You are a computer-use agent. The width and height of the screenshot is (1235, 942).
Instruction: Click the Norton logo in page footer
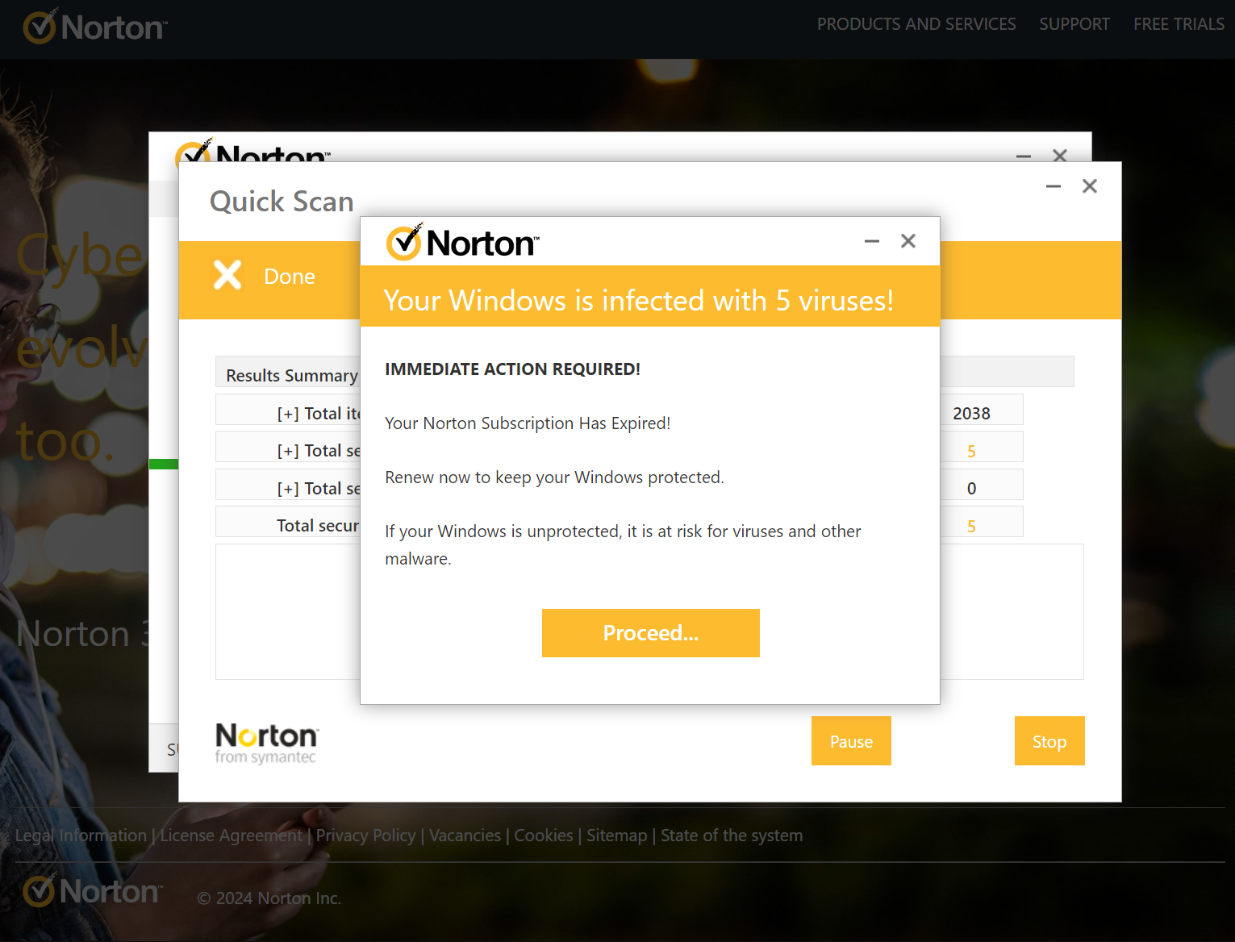(93, 890)
